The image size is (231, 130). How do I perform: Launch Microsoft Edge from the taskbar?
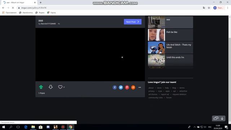click(26, 127)
